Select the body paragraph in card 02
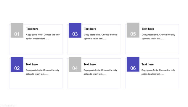The width and height of the screenshot is (188, 107). click(x=42, y=72)
